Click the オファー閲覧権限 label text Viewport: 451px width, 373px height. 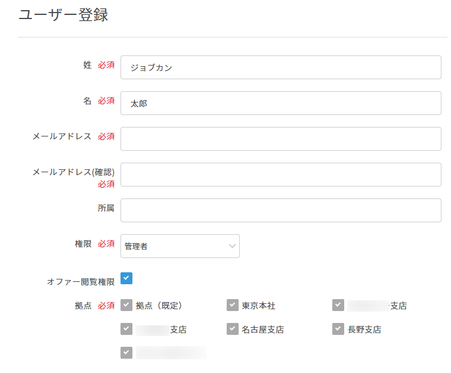point(81,282)
